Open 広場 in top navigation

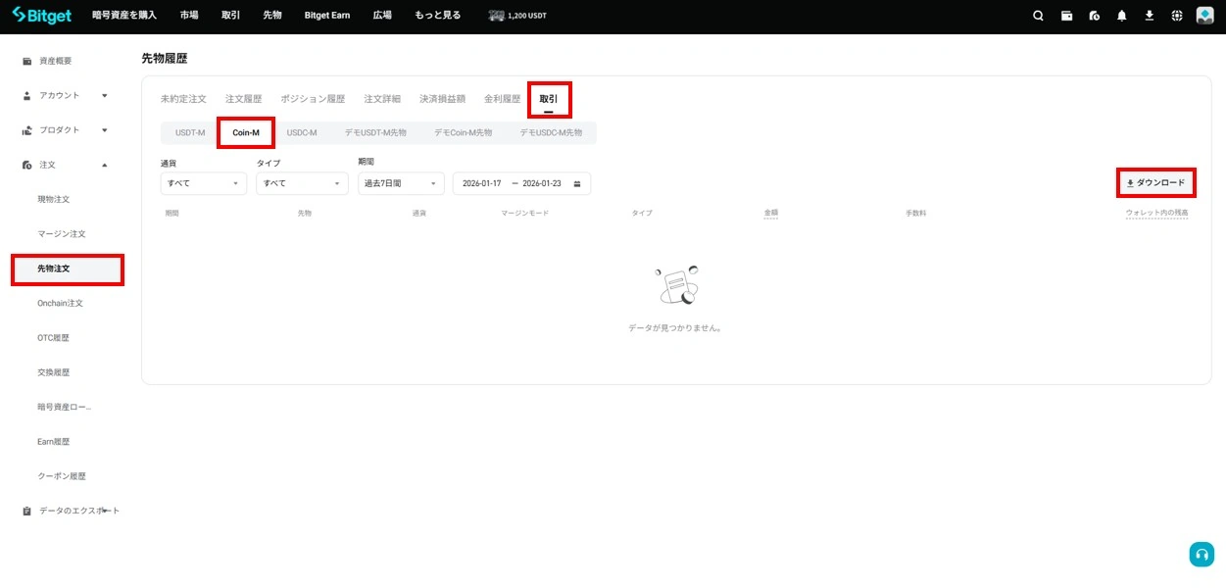382,16
